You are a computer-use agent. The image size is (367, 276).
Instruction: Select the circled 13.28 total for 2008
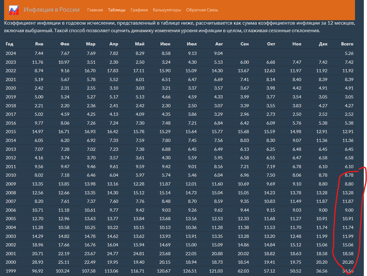(347, 192)
